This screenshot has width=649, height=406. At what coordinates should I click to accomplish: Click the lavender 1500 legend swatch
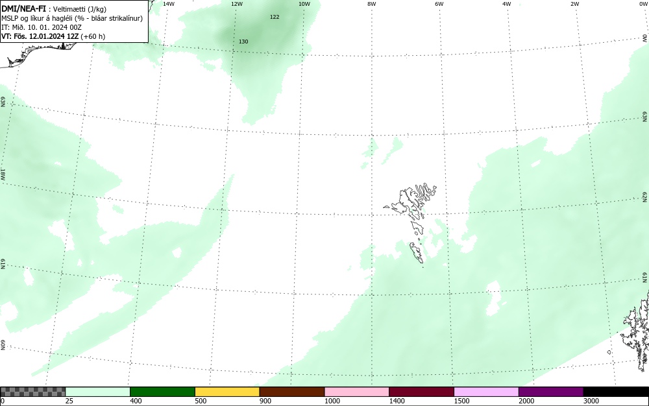click(x=486, y=392)
